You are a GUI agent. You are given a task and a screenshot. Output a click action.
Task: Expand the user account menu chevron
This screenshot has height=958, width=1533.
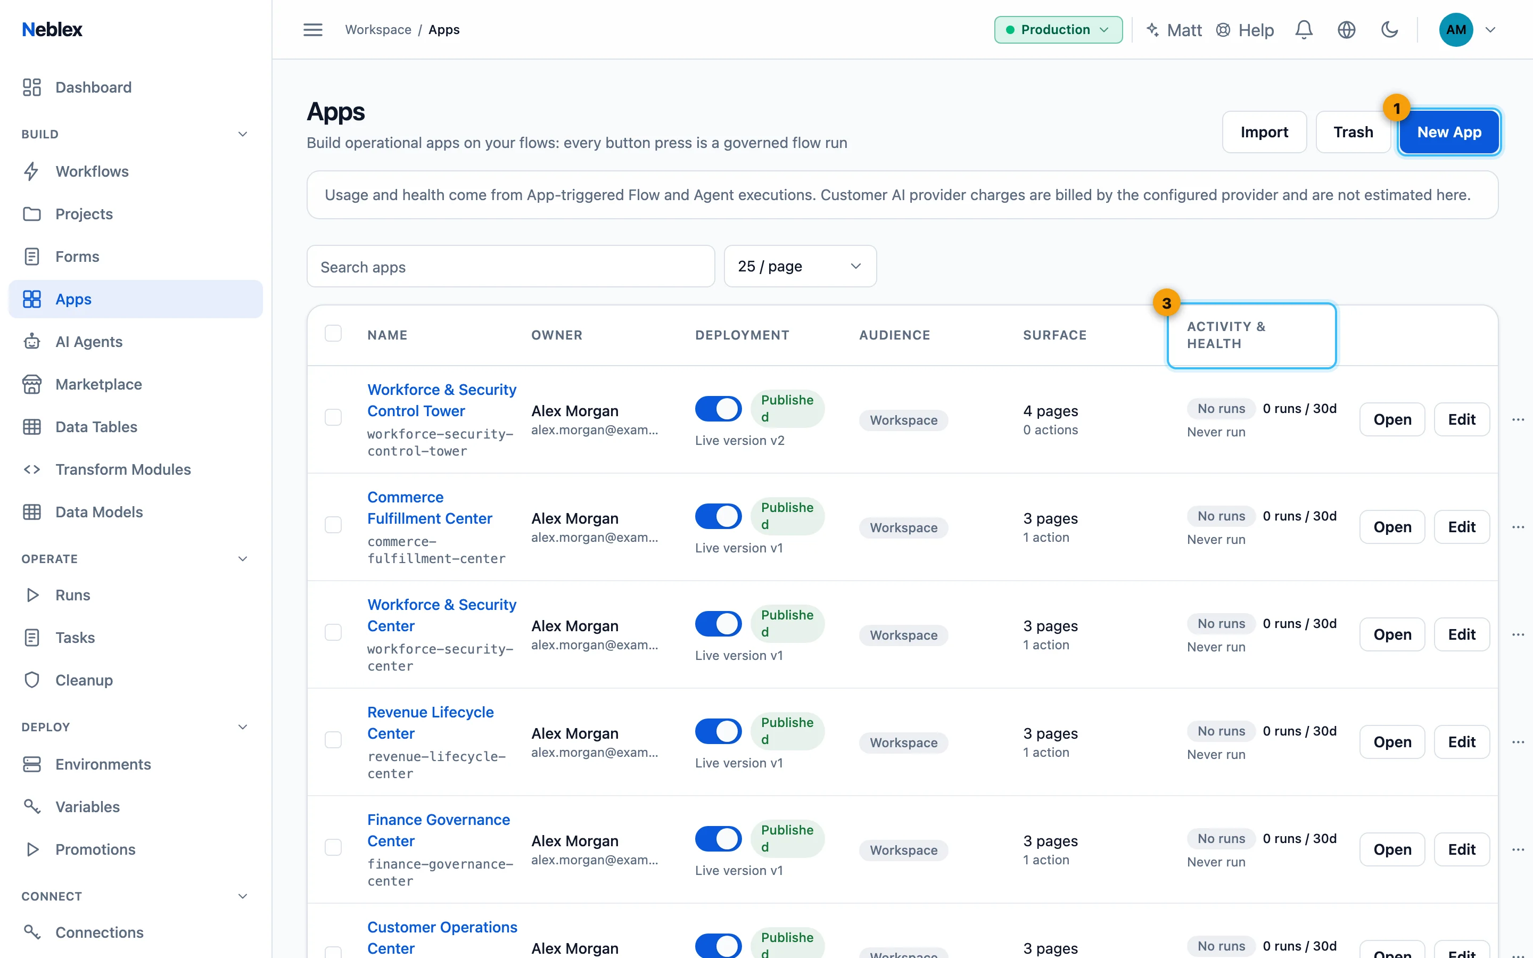[x=1490, y=30]
